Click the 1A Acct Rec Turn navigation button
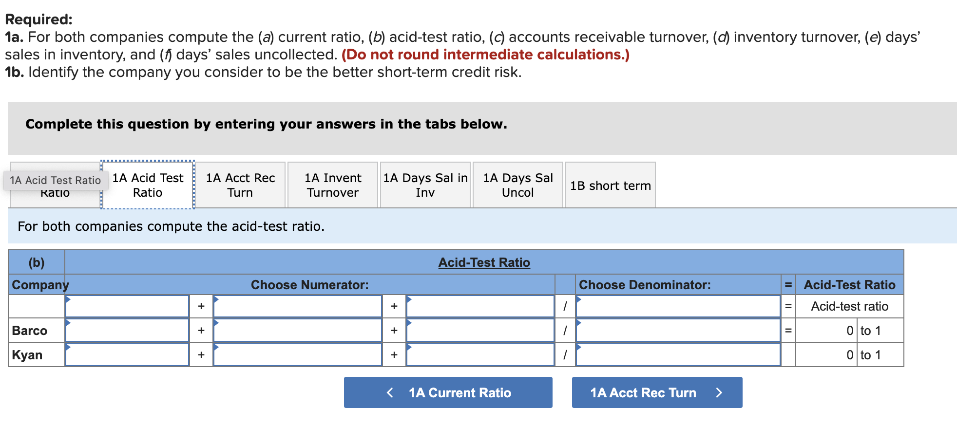Viewport: 957px width, 445px height. 656,392
